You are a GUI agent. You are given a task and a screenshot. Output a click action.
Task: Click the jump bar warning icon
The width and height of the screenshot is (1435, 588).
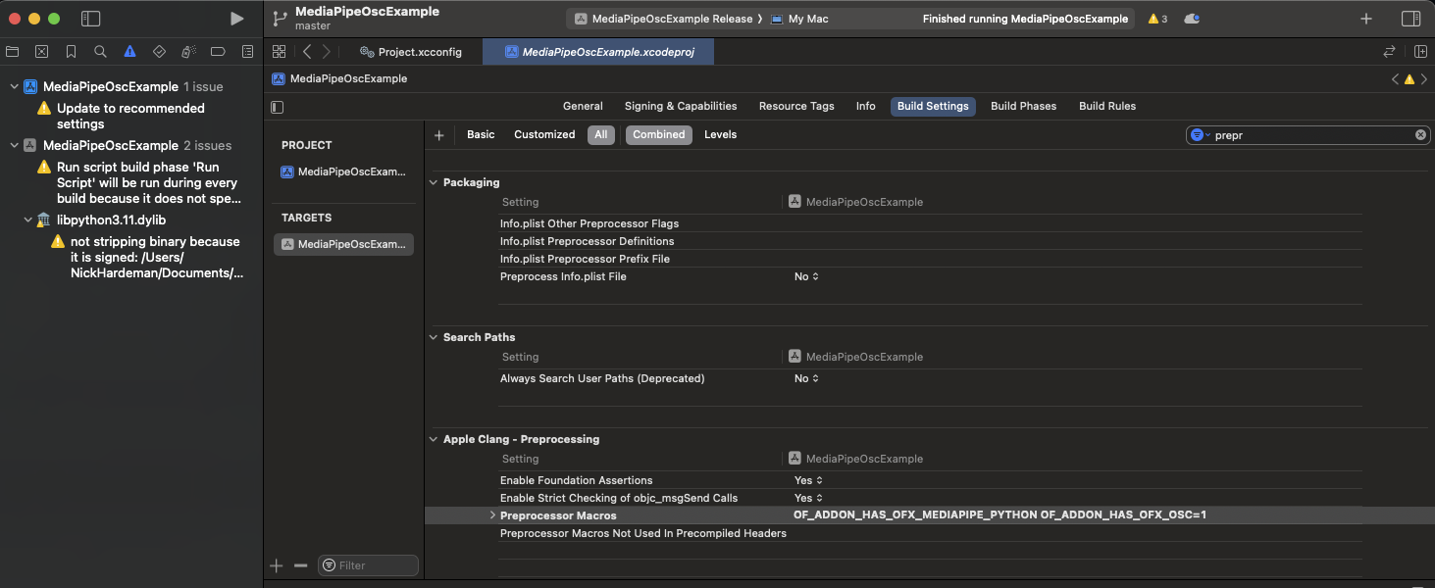pyautogui.click(x=1409, y=79)
